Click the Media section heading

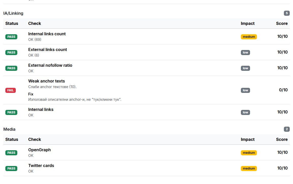pyautogui.click(x=9, y=129)
